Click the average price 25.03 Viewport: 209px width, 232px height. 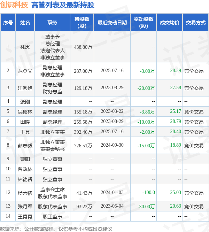pyautogui.click(x=176, y=192)
